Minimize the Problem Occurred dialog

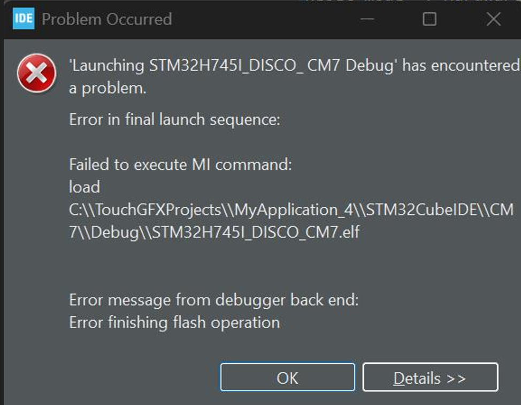tap(367, 19)
